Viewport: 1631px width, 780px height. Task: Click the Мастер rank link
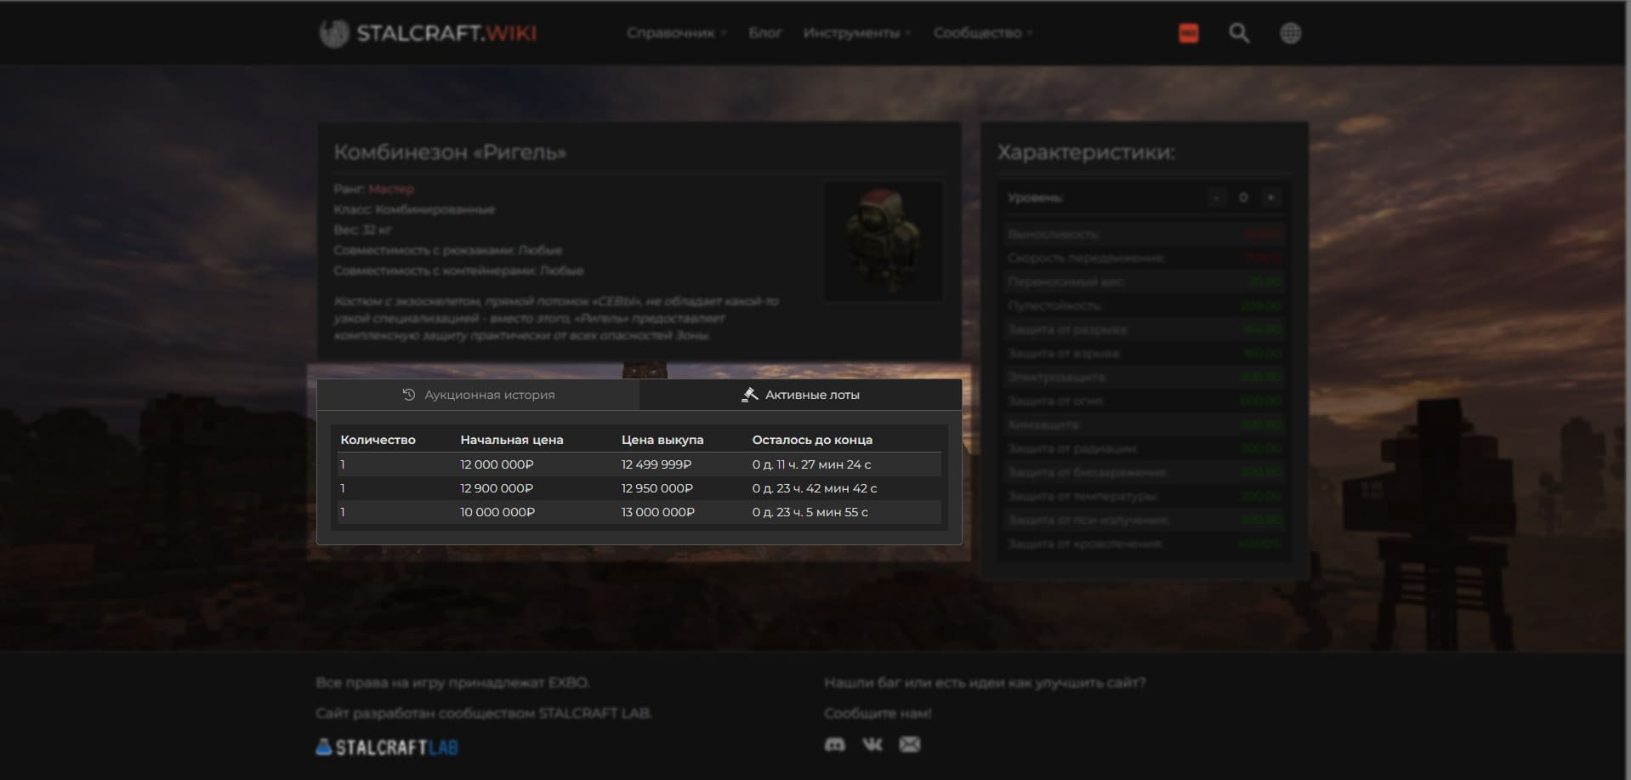click(391, 189)
